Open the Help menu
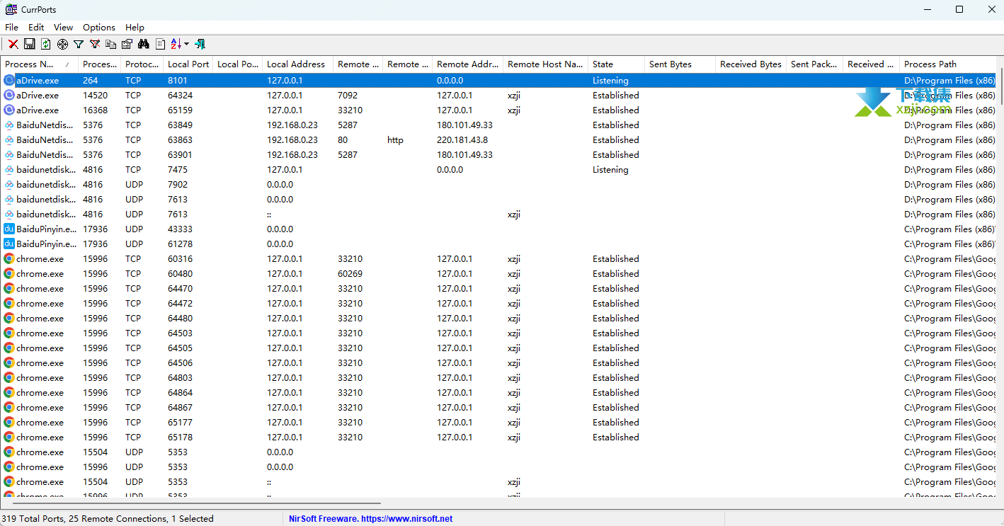 [135, 27]
